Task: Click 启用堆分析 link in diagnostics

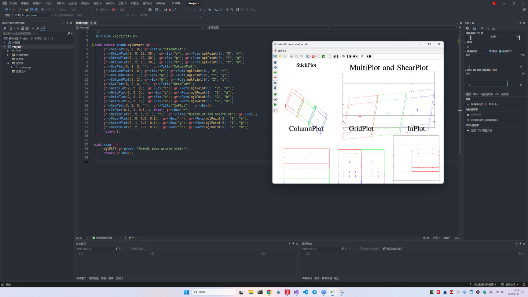Action: 484,120
